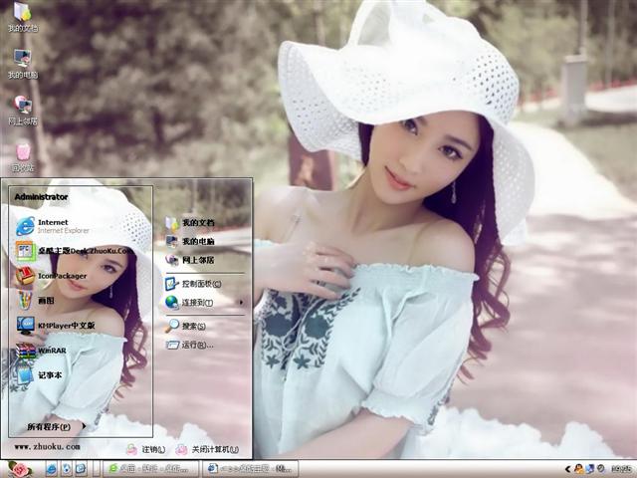Open 我的电脑 in Start menu right column

(190, 241)
